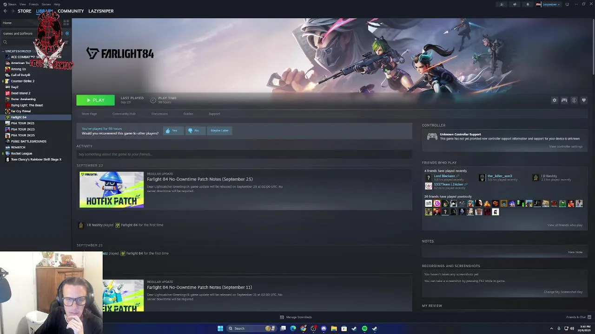Open September 11 patch notes title
The height and width of the screenshot is (334, 595).
199,287
